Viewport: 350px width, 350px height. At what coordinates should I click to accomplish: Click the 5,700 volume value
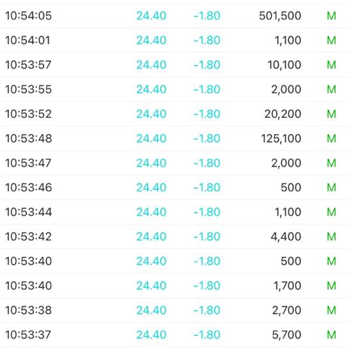coord(286,335)
